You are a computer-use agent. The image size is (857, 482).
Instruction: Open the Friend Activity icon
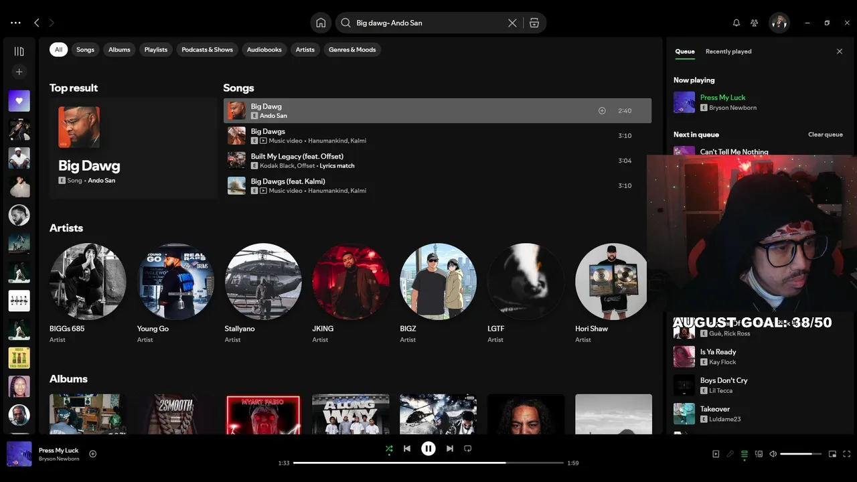755,23
